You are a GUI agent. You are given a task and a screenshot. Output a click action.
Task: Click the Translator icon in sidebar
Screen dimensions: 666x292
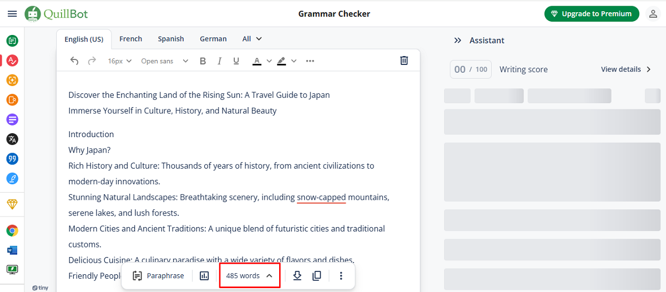click(12, 139)
